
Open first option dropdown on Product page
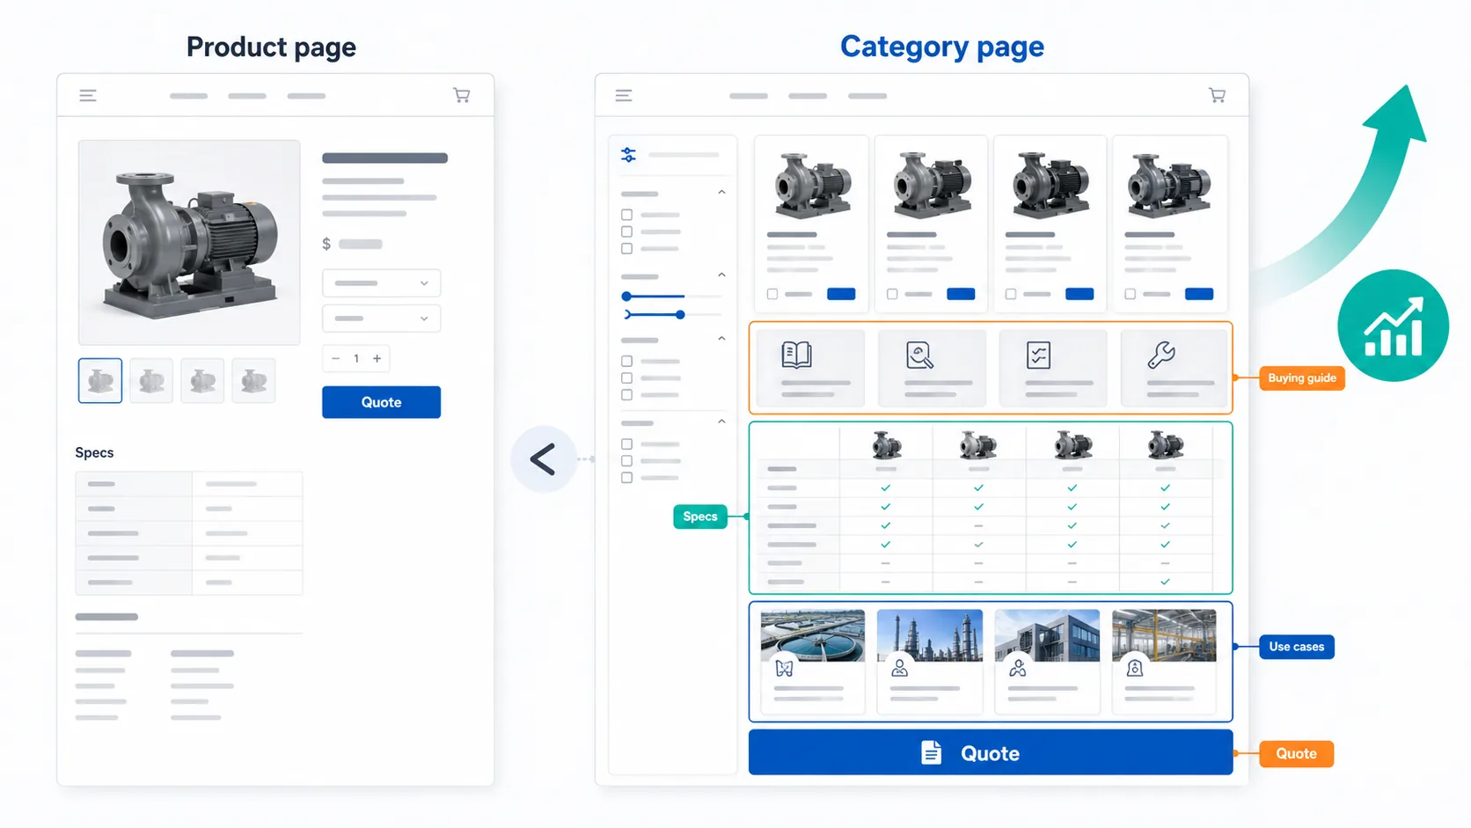click(x=381, y=283)
